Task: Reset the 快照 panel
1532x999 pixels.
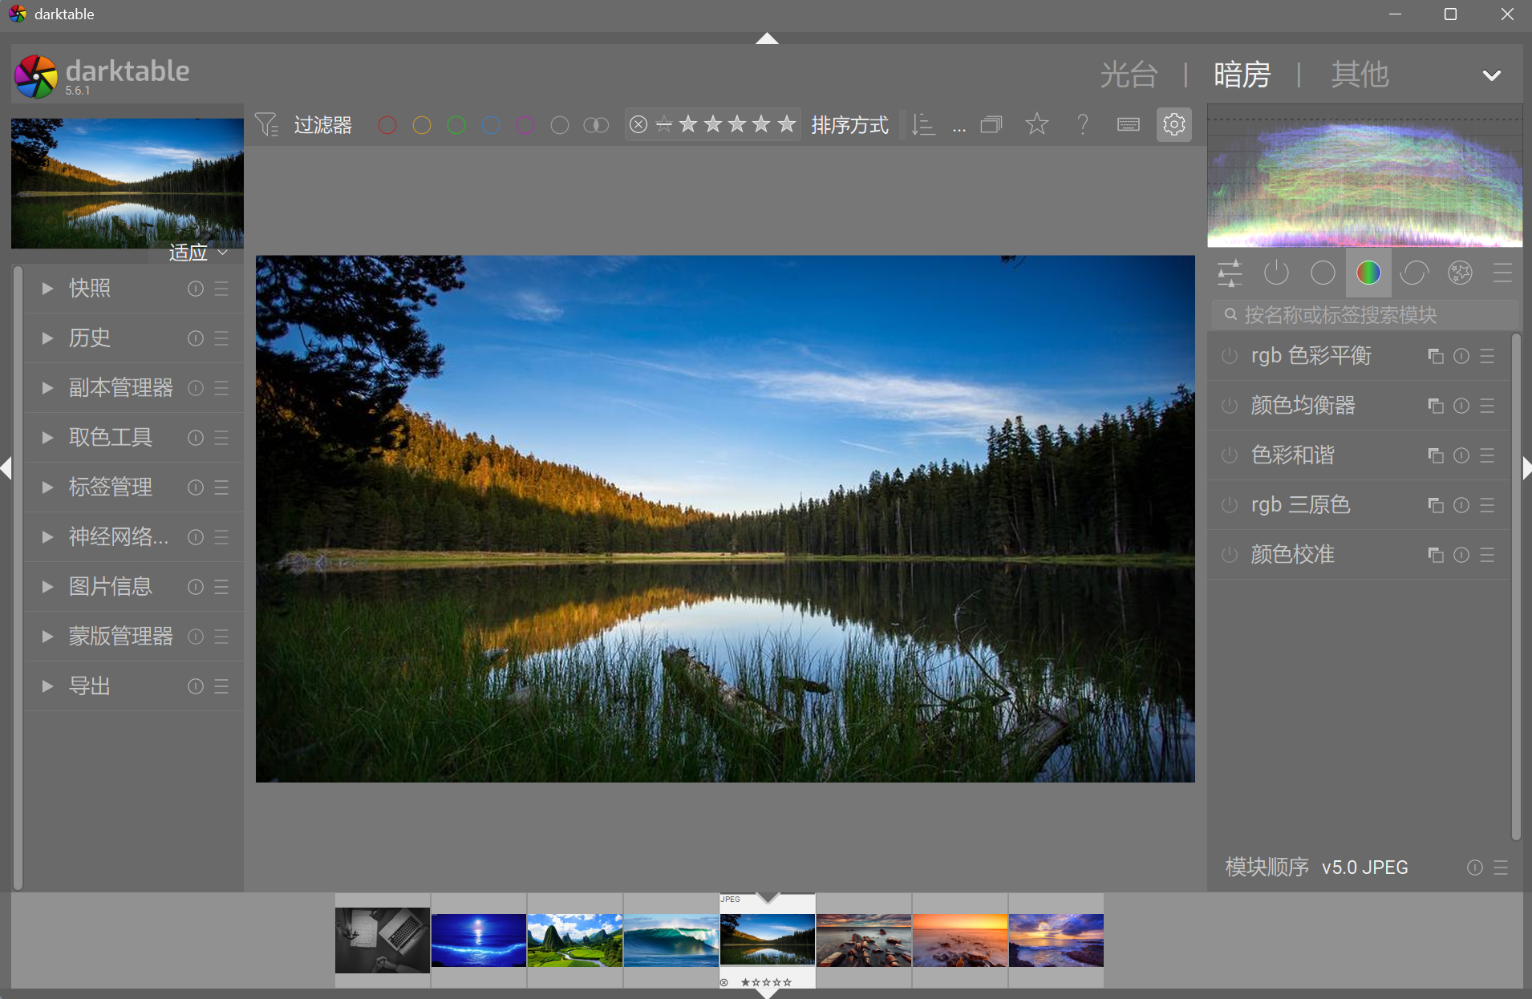Action: (x=196, y=289)
